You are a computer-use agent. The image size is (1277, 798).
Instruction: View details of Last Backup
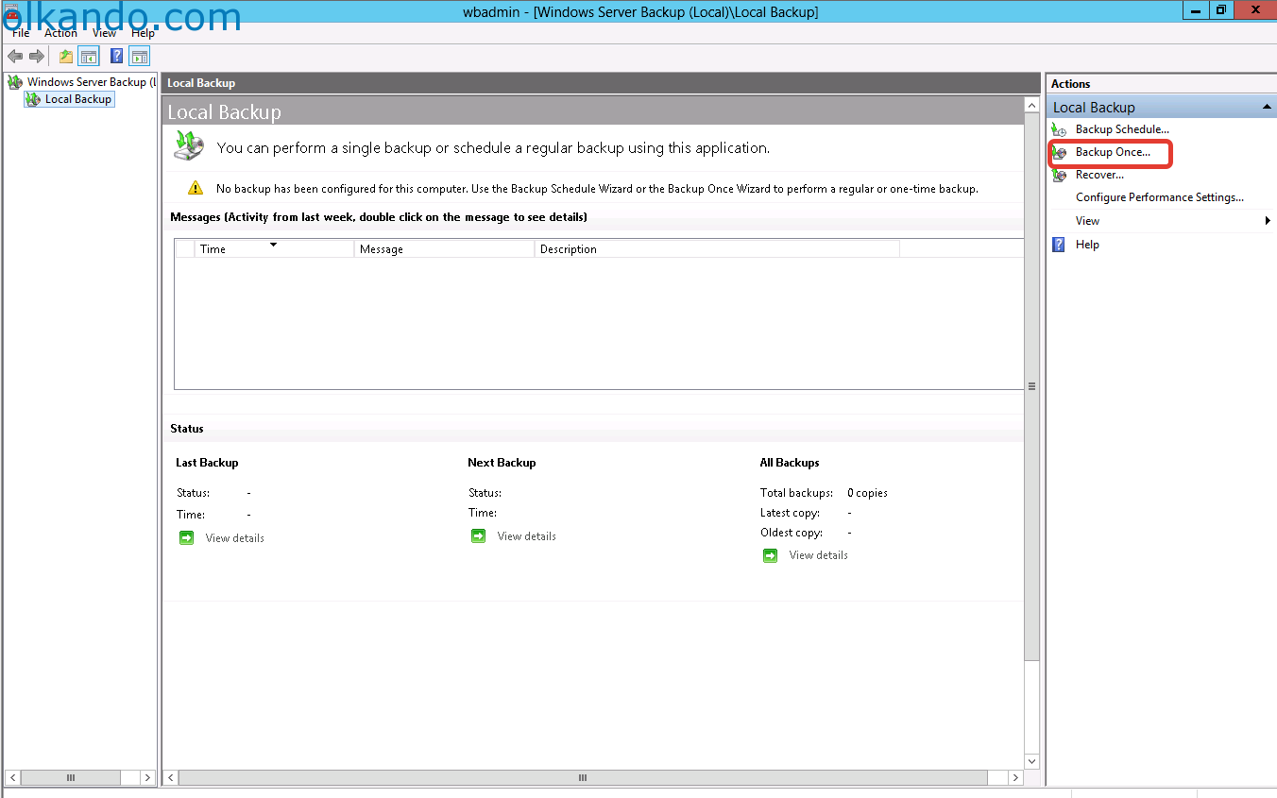(x=235, y=538)
